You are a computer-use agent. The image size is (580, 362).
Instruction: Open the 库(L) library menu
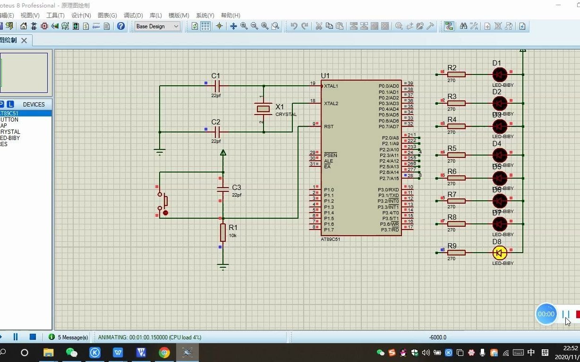tap(155, 15)
